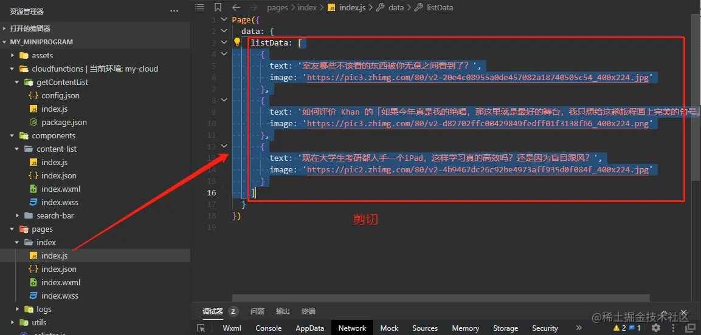Click the editor outline list icon
This screenshot has width=701, height=335.
(200, 7)
